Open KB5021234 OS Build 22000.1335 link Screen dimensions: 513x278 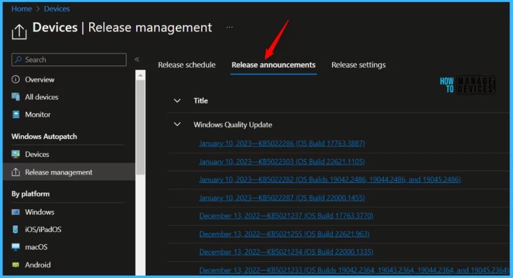click(286, 252)
